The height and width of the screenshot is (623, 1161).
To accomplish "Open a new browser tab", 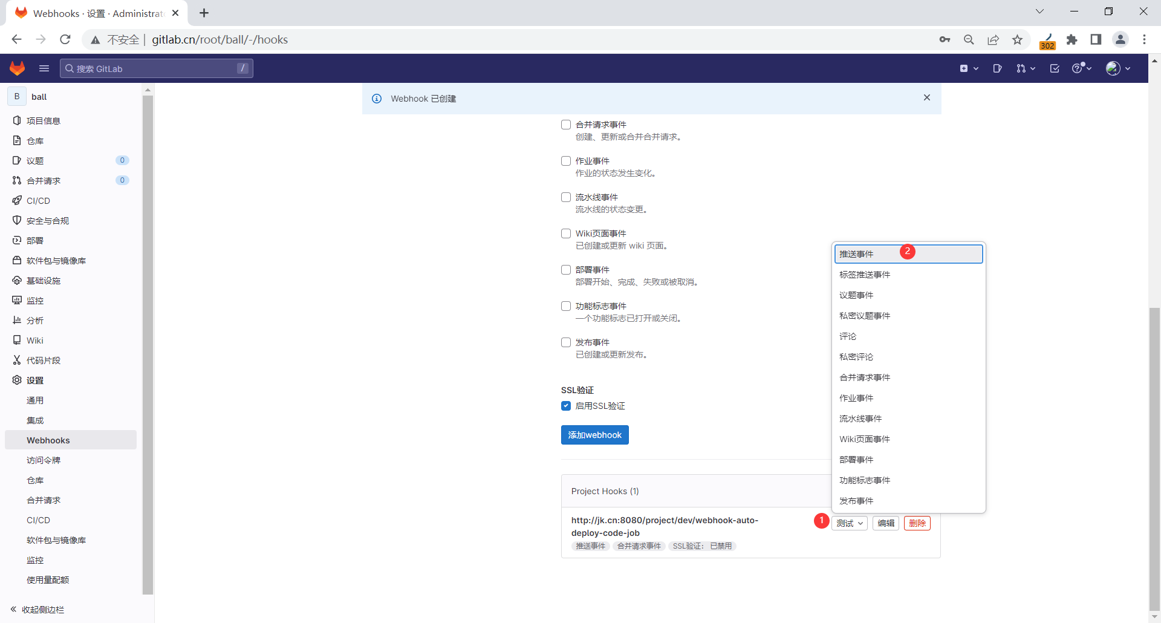I will pyautogui.click(x=204, y=13).
